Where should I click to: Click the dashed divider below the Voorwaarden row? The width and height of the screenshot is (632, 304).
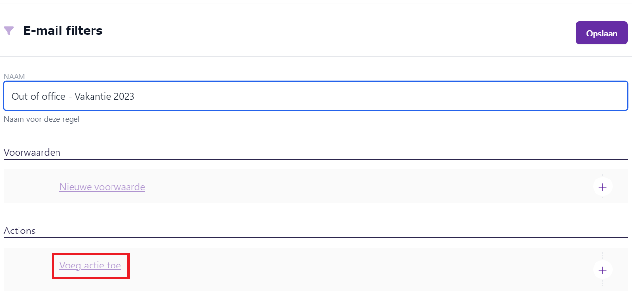click(x=316, y=213)
